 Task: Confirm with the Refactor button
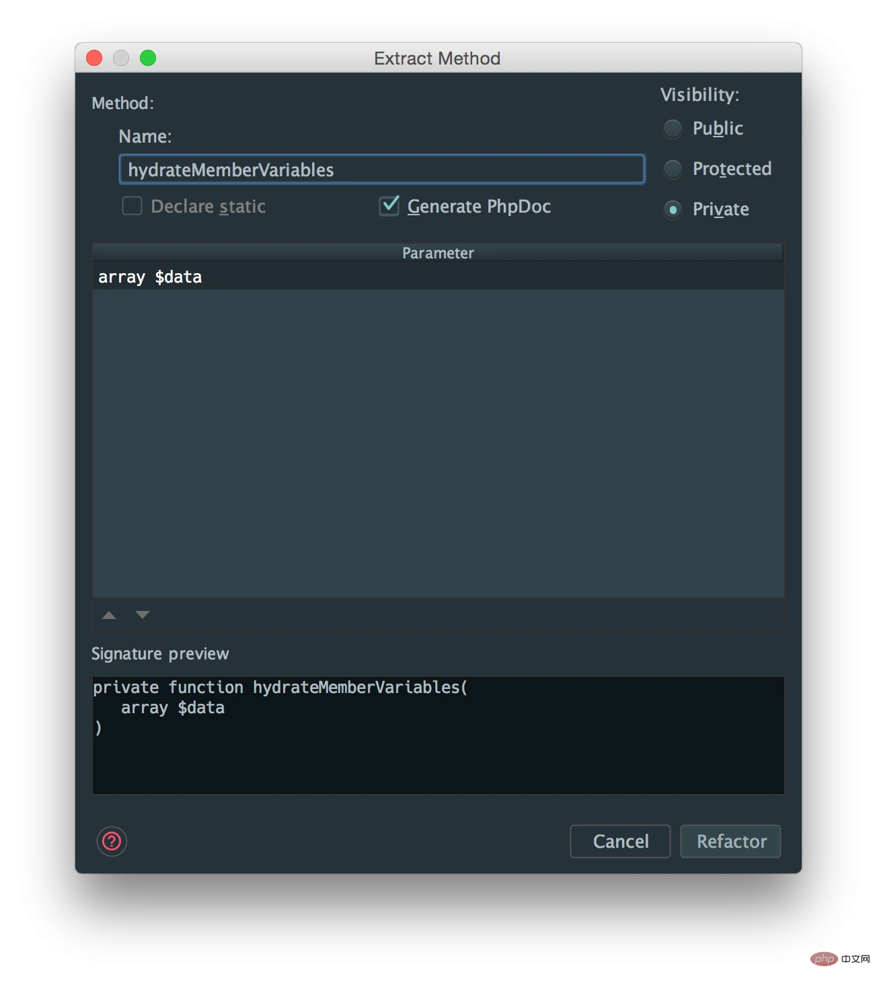pos(730,841)
